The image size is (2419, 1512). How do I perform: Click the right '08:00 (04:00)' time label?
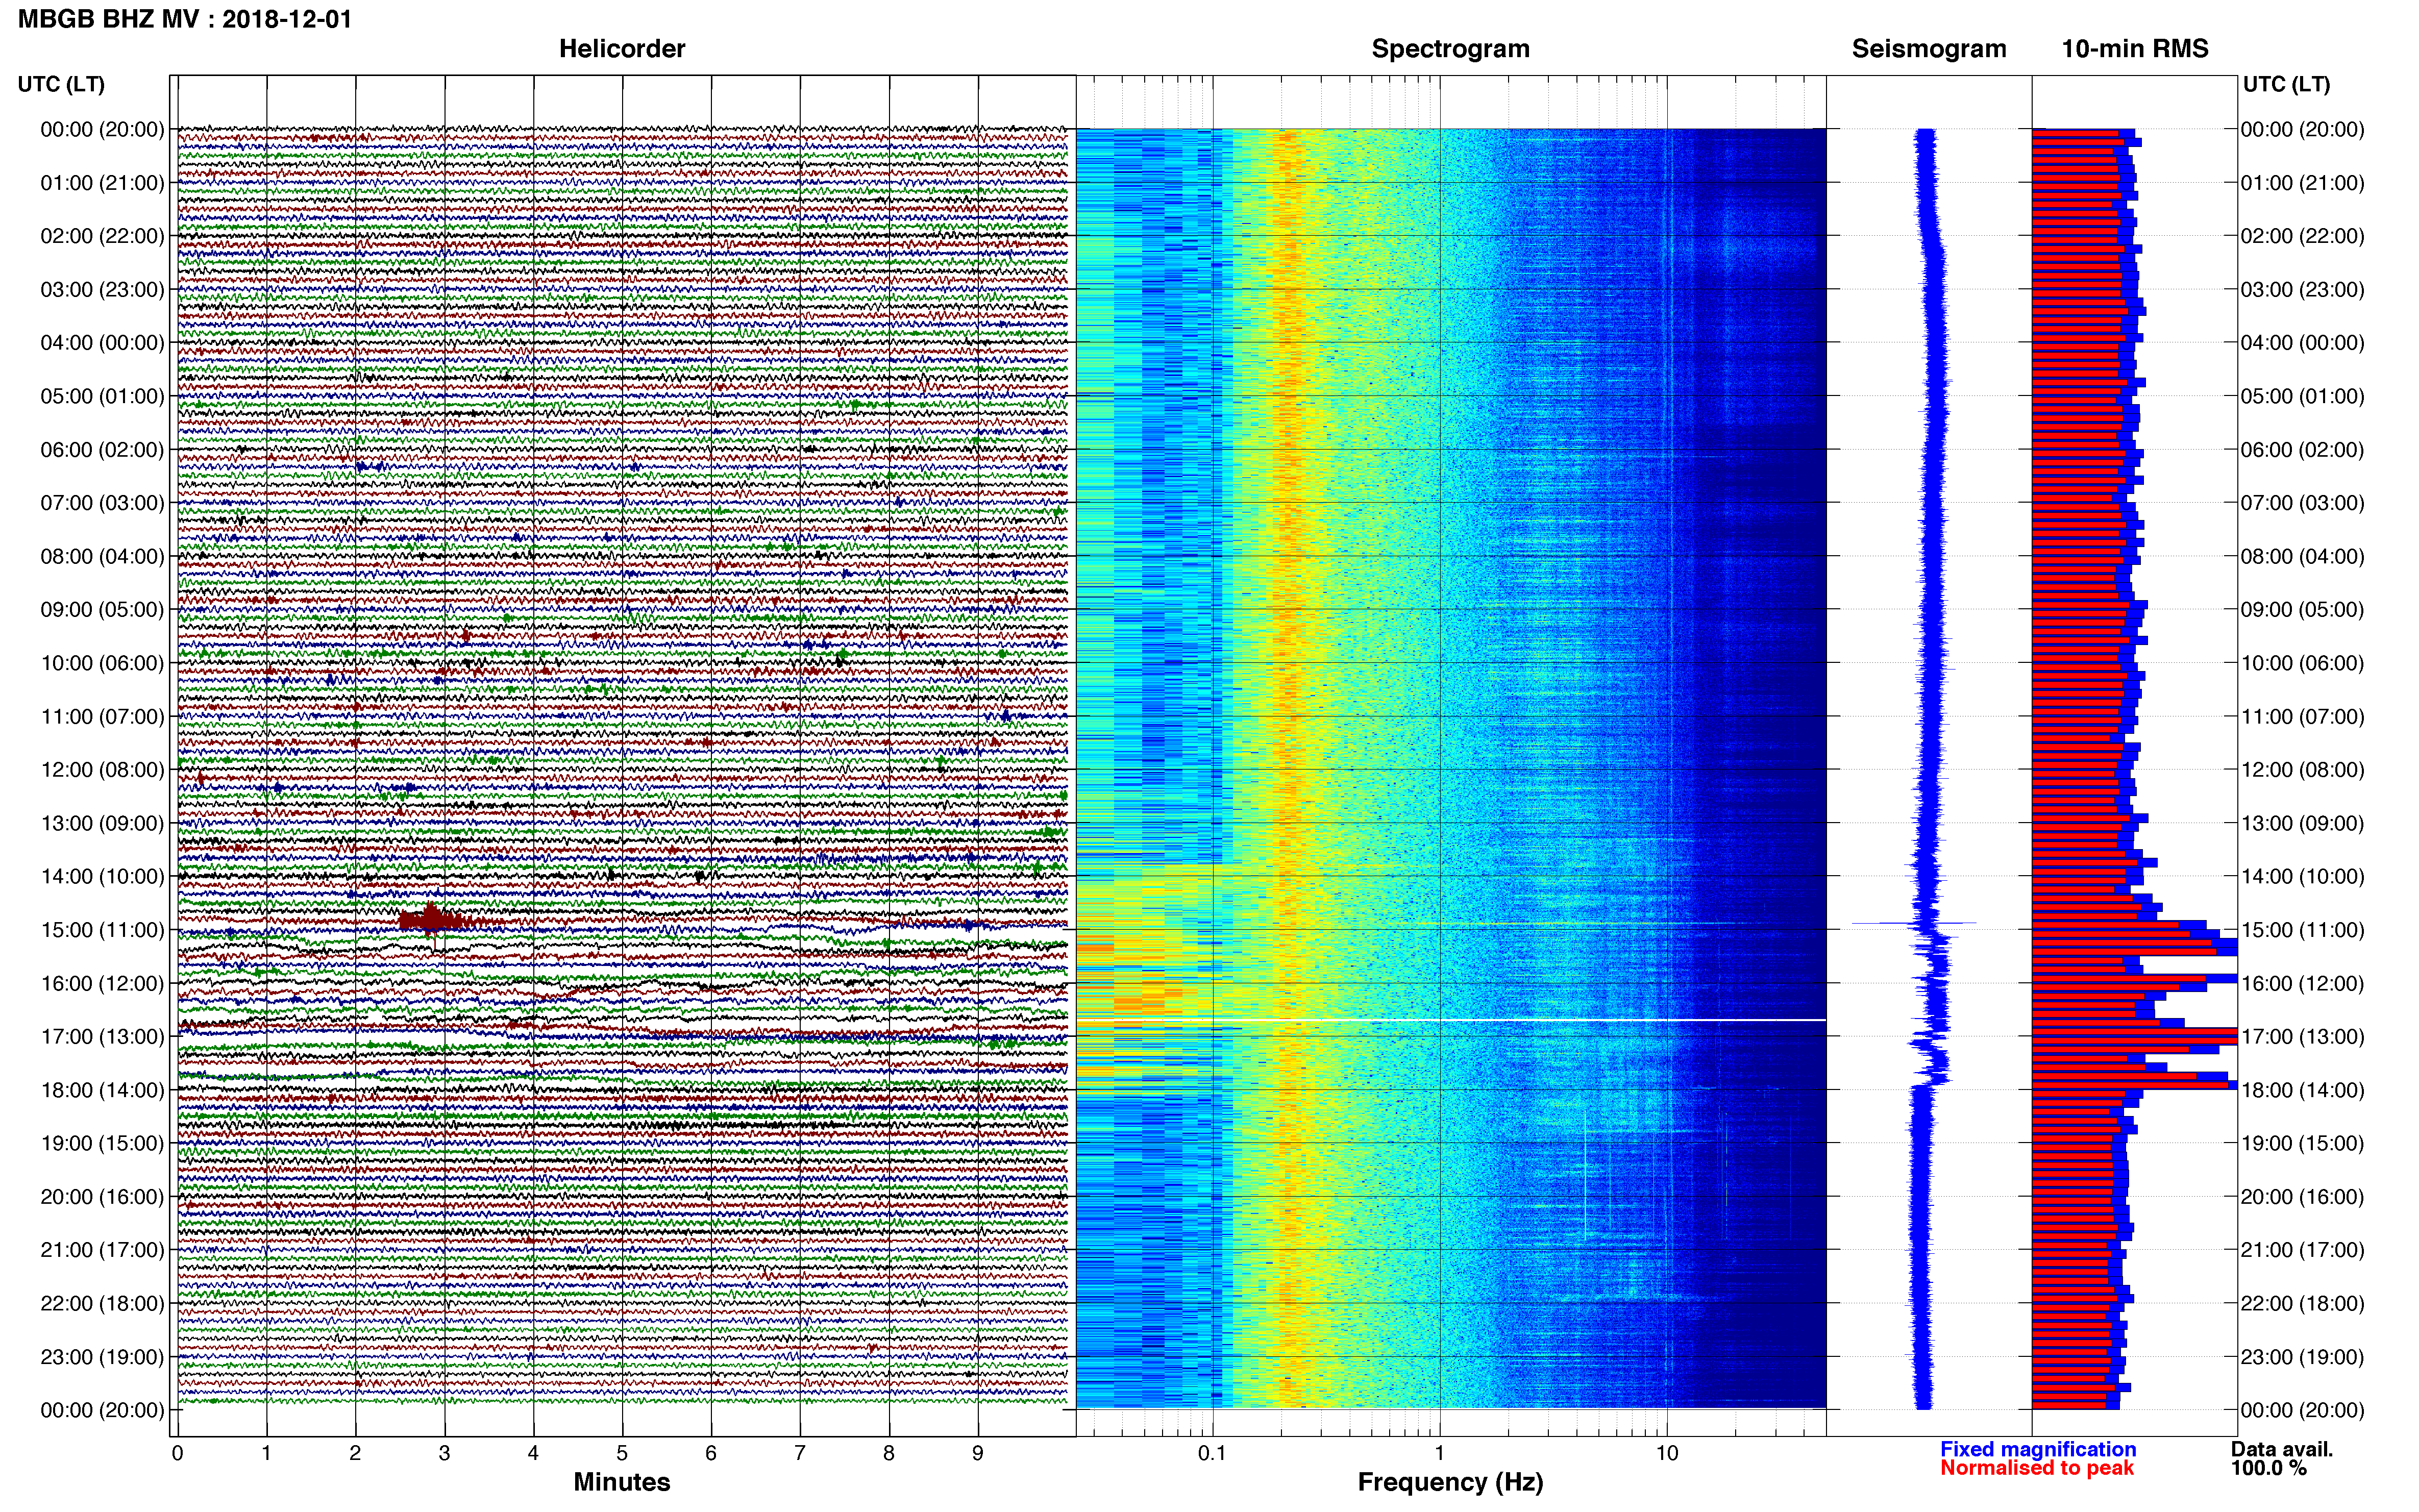click(2302, 556)
